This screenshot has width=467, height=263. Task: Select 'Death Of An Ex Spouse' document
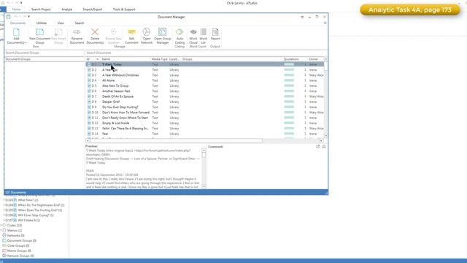[117, 96]
